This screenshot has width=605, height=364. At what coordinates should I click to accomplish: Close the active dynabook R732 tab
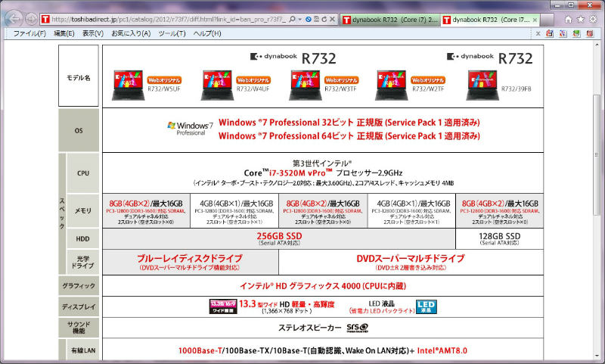535,20
